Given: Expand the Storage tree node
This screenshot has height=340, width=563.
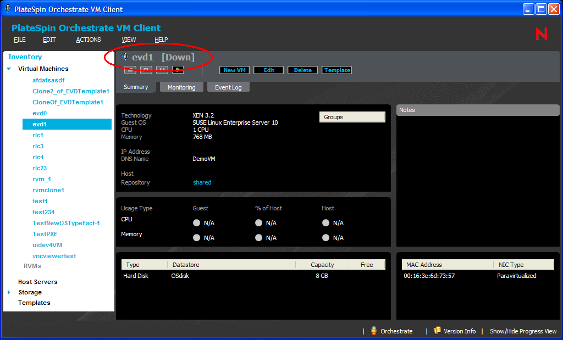Looking at the screenshot, I should click(9, 292).
